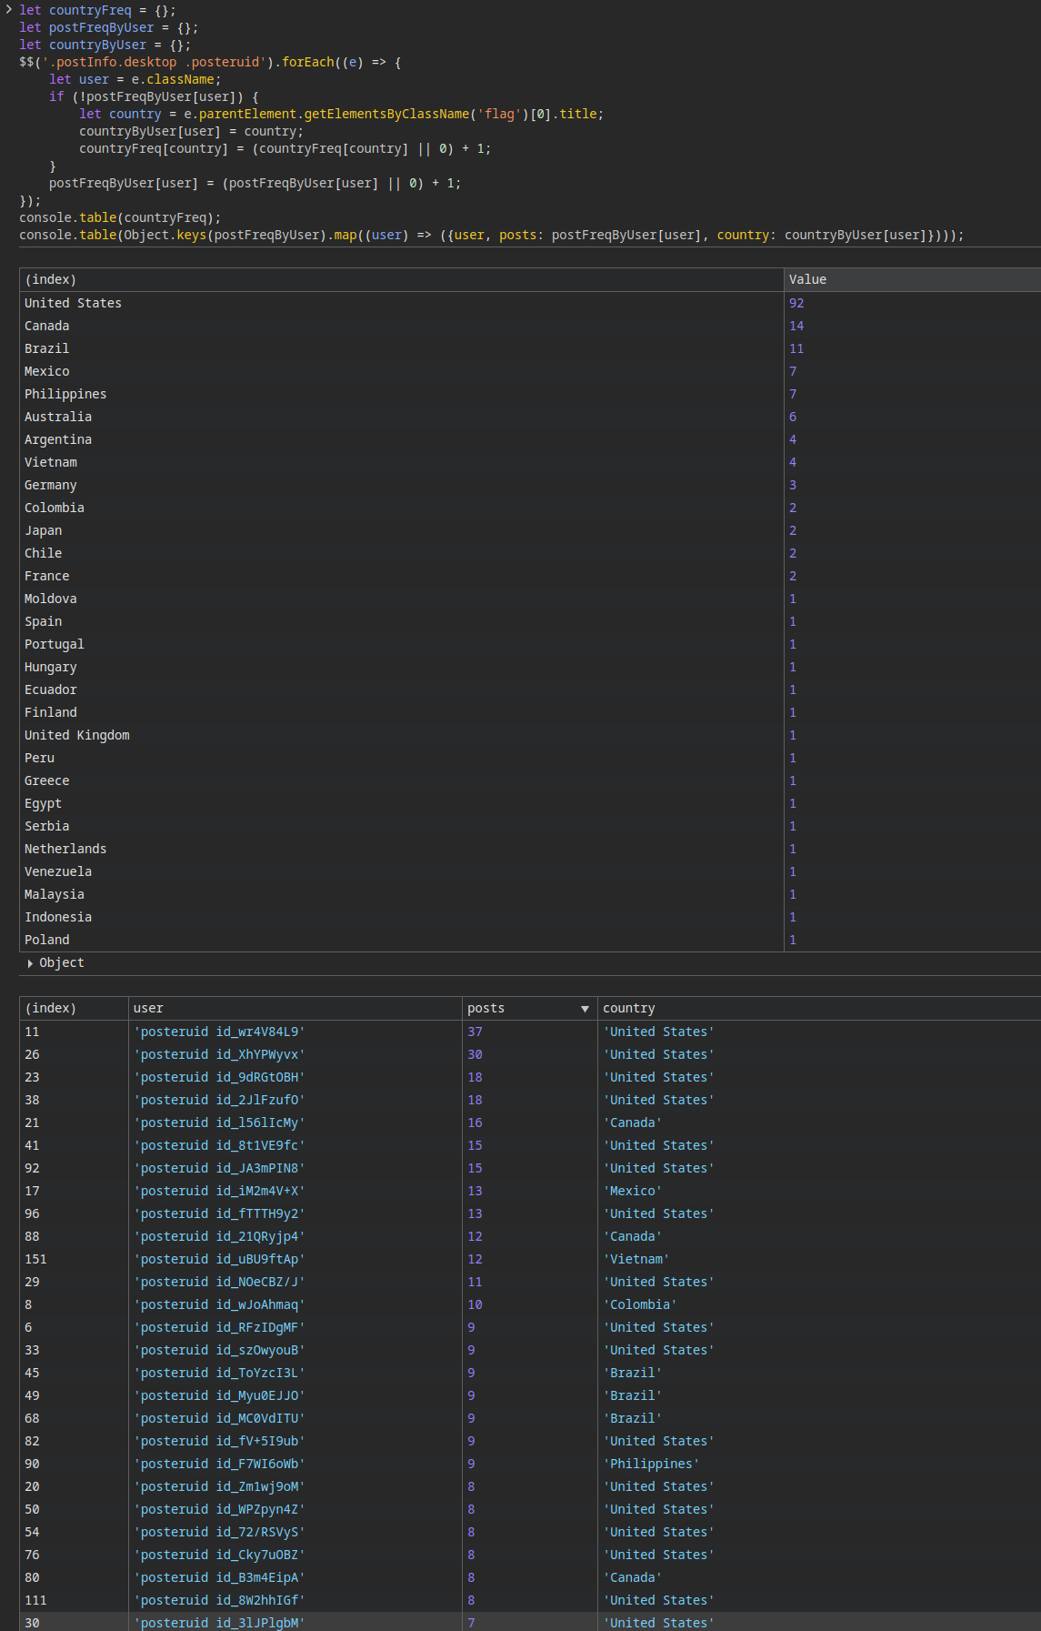
Task: Click the console.table(countryFreq) code line
Action: 120,217
